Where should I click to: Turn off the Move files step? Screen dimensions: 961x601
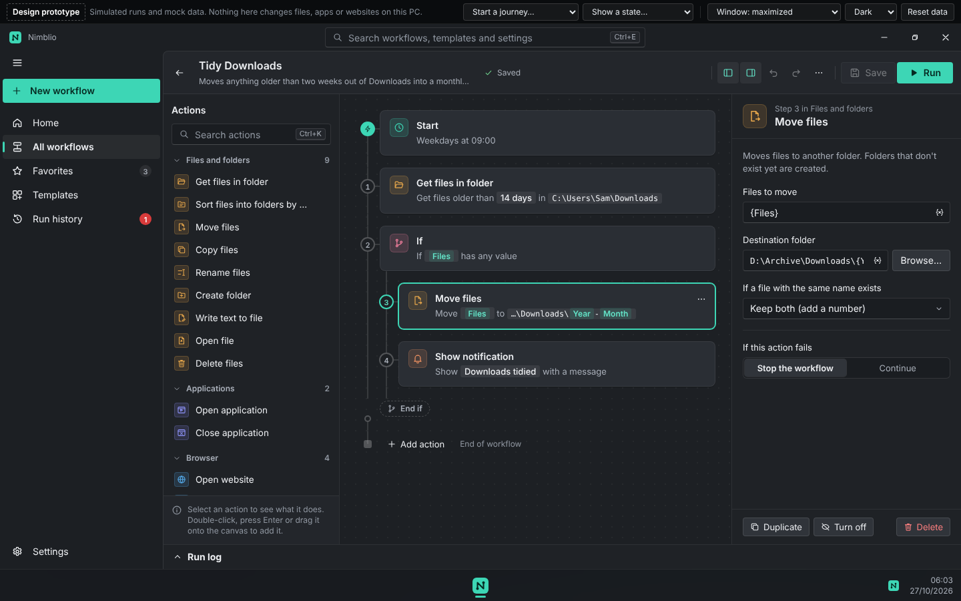click(844, 527)
